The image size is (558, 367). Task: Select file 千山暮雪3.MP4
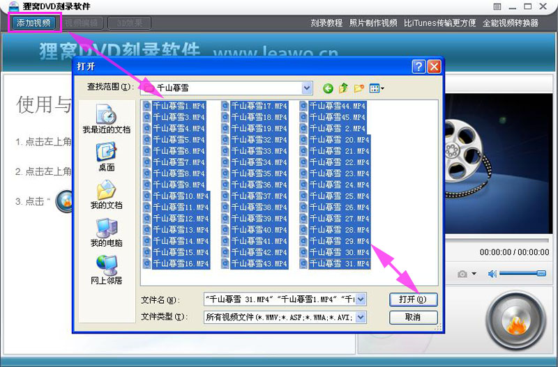[x=179, y=117]
